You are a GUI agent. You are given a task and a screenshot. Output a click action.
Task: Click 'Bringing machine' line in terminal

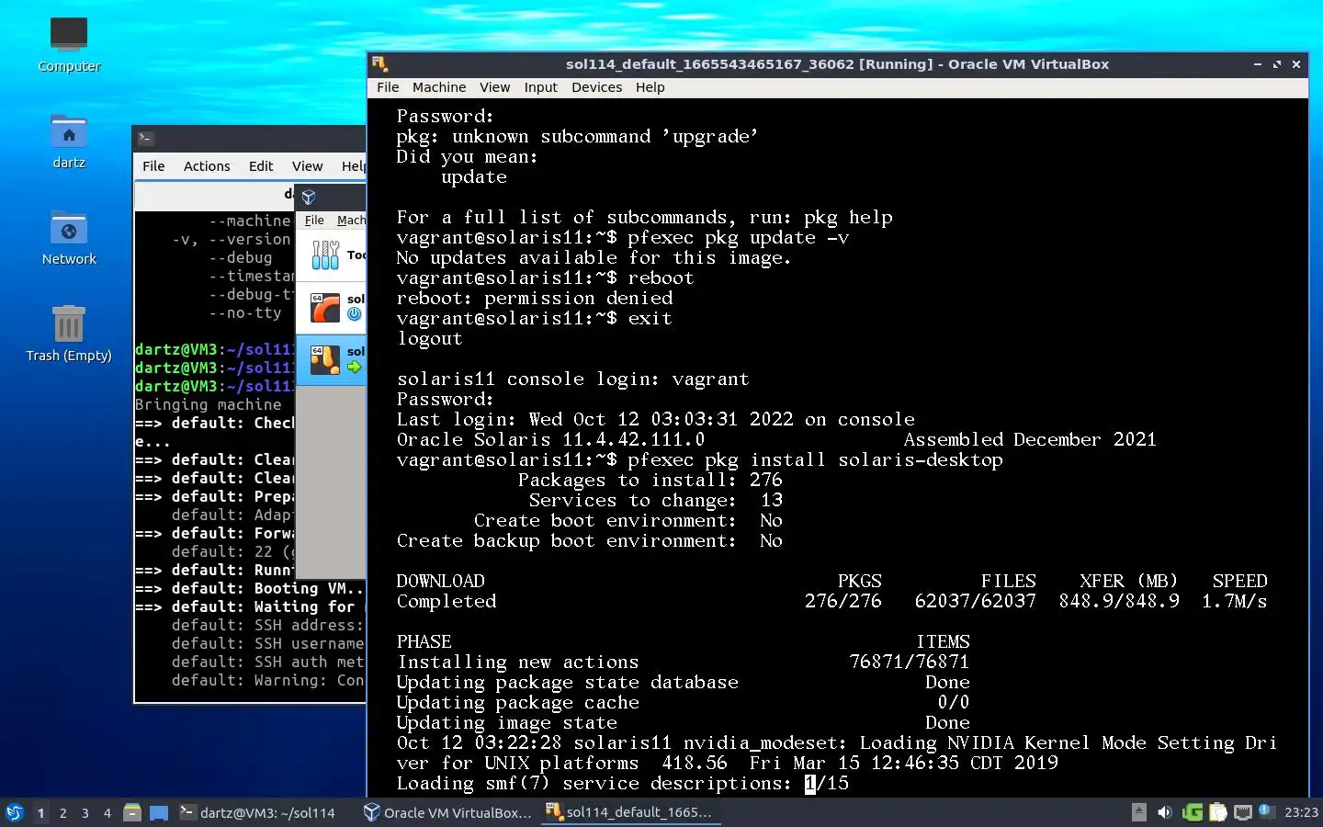tap(209, 404)
